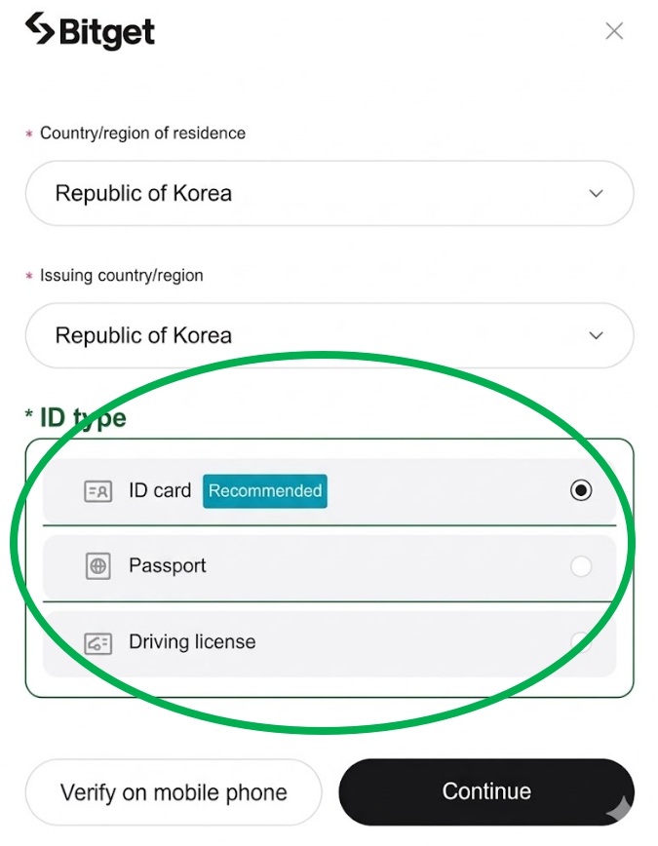The image size is (658, 846).
Task: Click the Republic of Korea issuing field
Action: coord(329,335)
